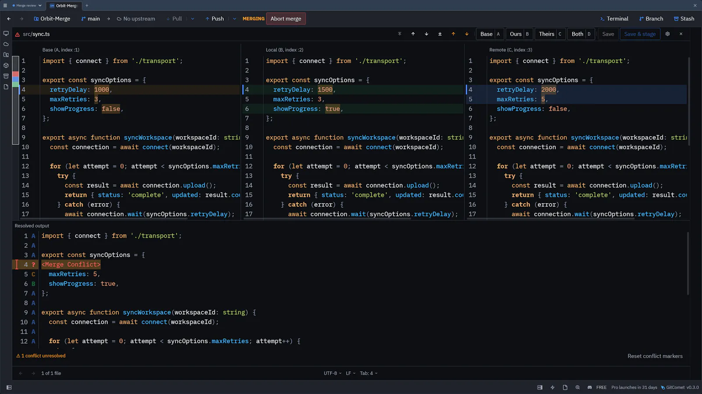The height and width of the screenshot is (394, 702).
Task: Click the Stash button in the toolbar
Action: coord(684,19)
